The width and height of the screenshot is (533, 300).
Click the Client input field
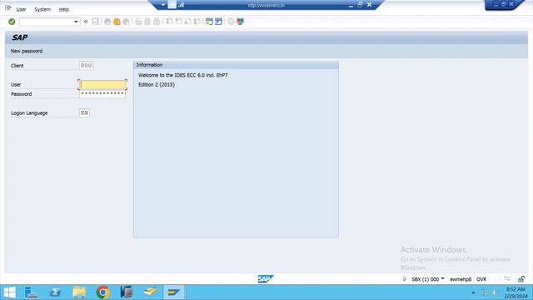86,66
